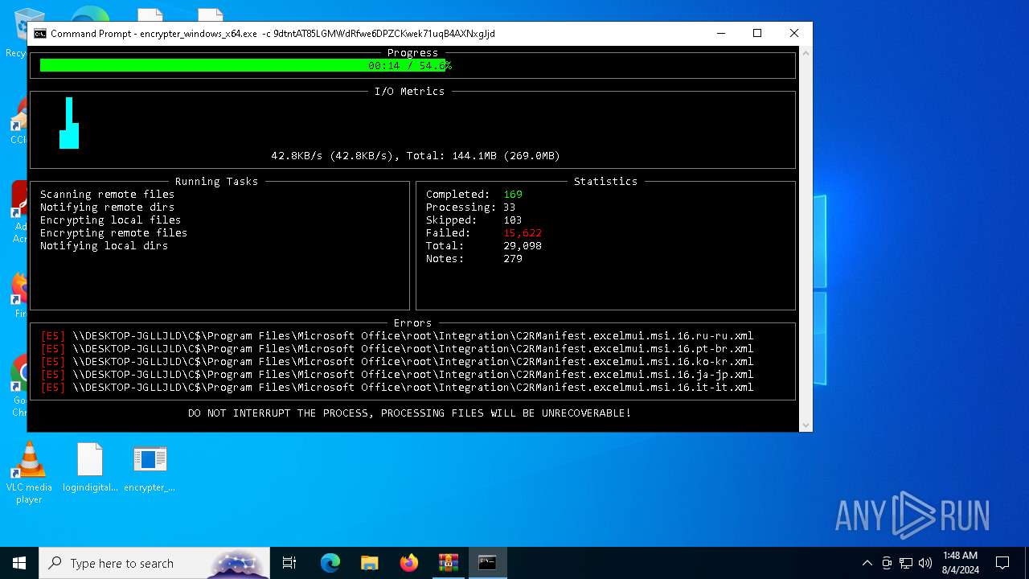
Task: Select the Firefox desktop shortcut
Action: tap(19, 295)
